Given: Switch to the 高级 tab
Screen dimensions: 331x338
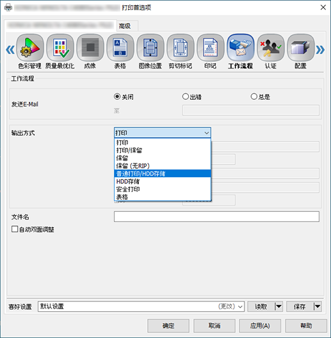Looking at the screenshot, I should coord(127,26).
